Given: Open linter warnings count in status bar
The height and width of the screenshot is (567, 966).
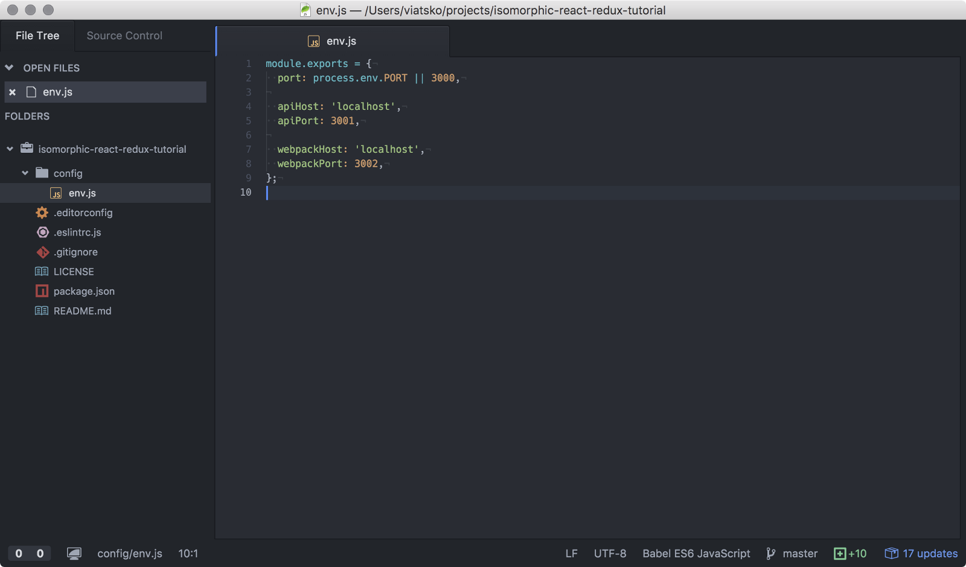Looking at the screenshot, I should point(40,554).
